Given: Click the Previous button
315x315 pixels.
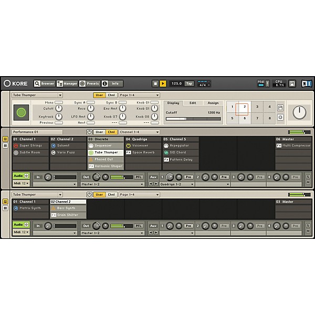Looking at the screenshot, I should (x=59, y=122).
